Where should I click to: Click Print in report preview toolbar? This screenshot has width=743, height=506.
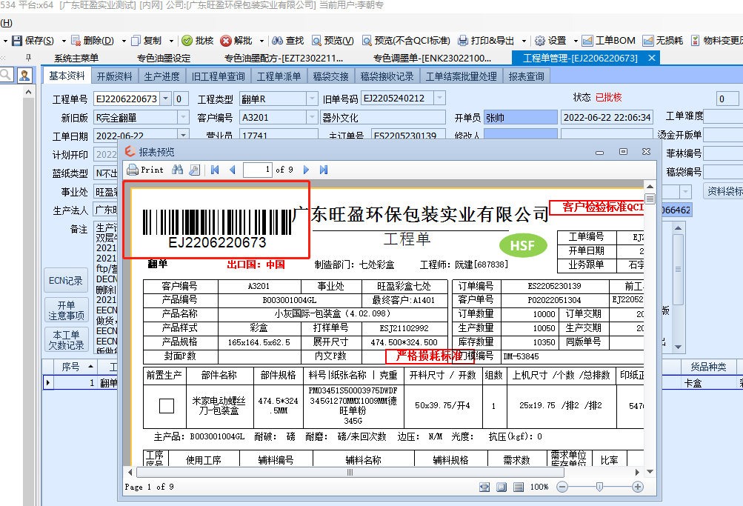point(145,170)
